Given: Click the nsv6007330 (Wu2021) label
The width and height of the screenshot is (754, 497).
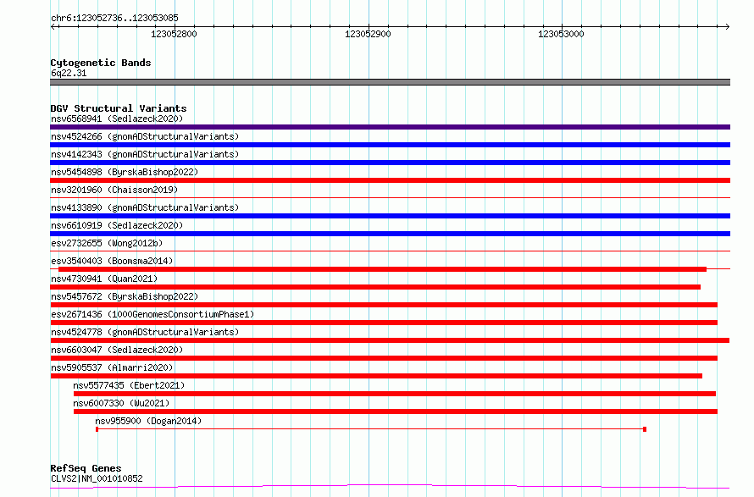Looking at the screenshot, I should pos(121,403).
